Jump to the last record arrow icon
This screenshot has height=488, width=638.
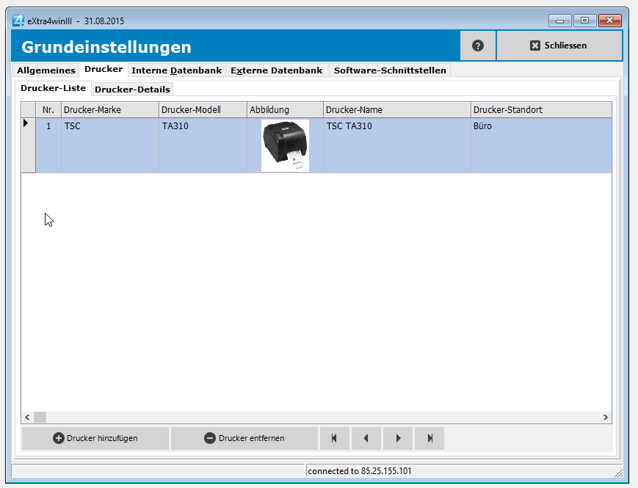click(x=429, y=438)
